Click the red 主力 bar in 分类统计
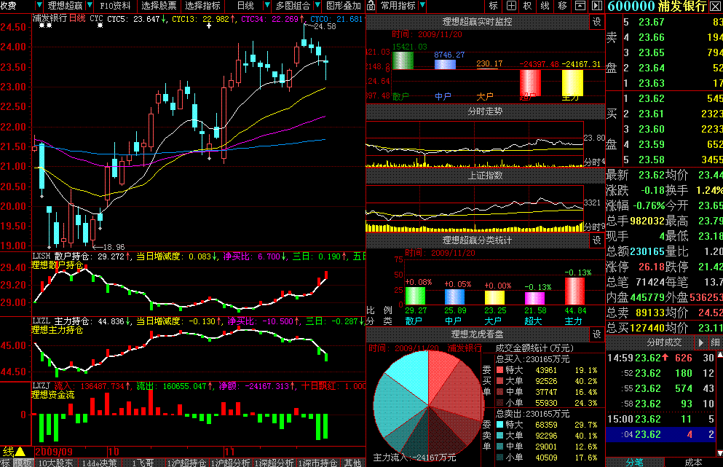Viewport: 723px width, 467px height. pos(574,291)
